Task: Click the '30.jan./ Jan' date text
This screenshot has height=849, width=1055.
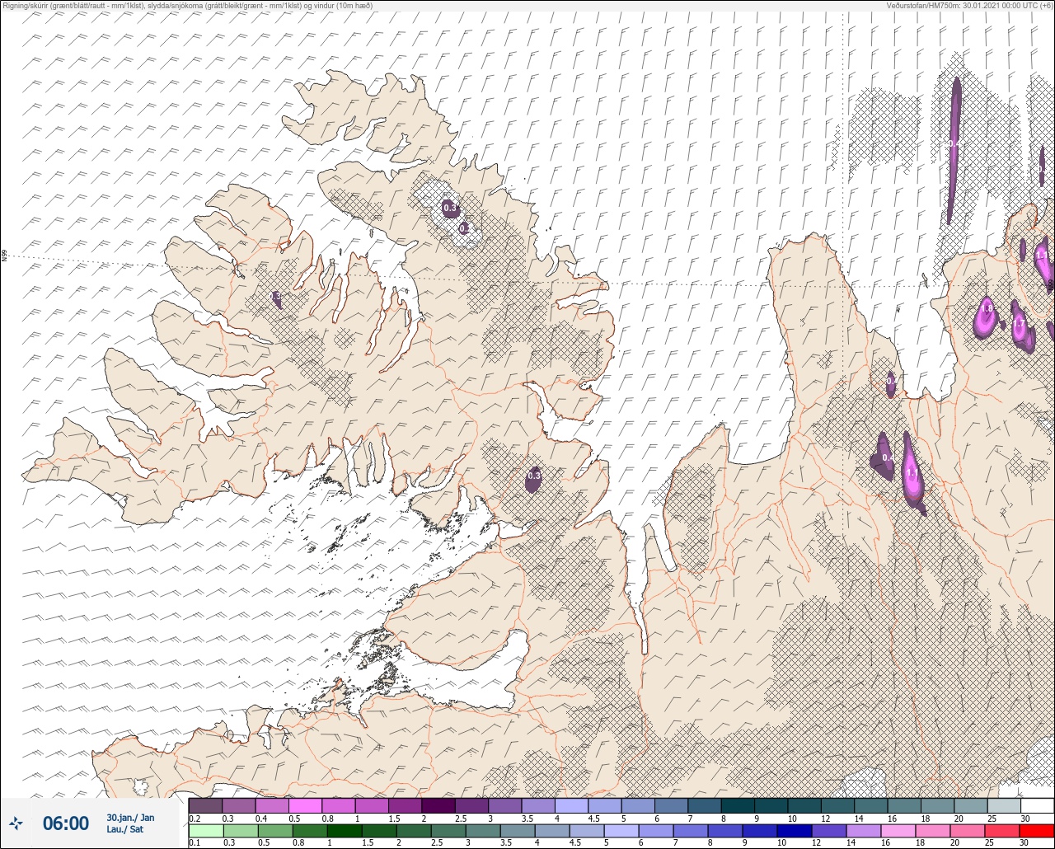Action: 130,817
